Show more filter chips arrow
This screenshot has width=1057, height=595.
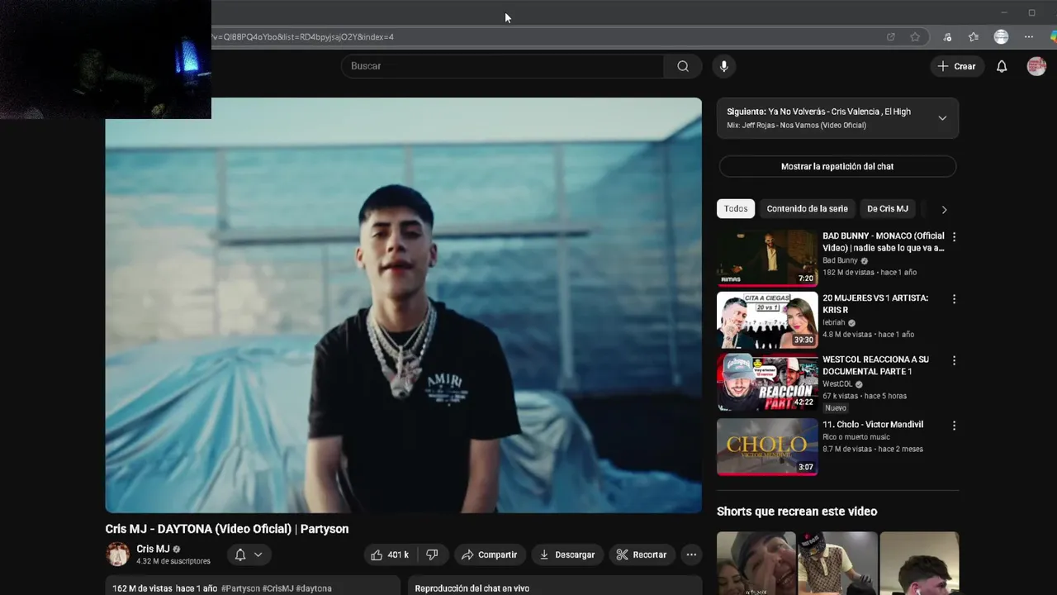click(944, 209)
